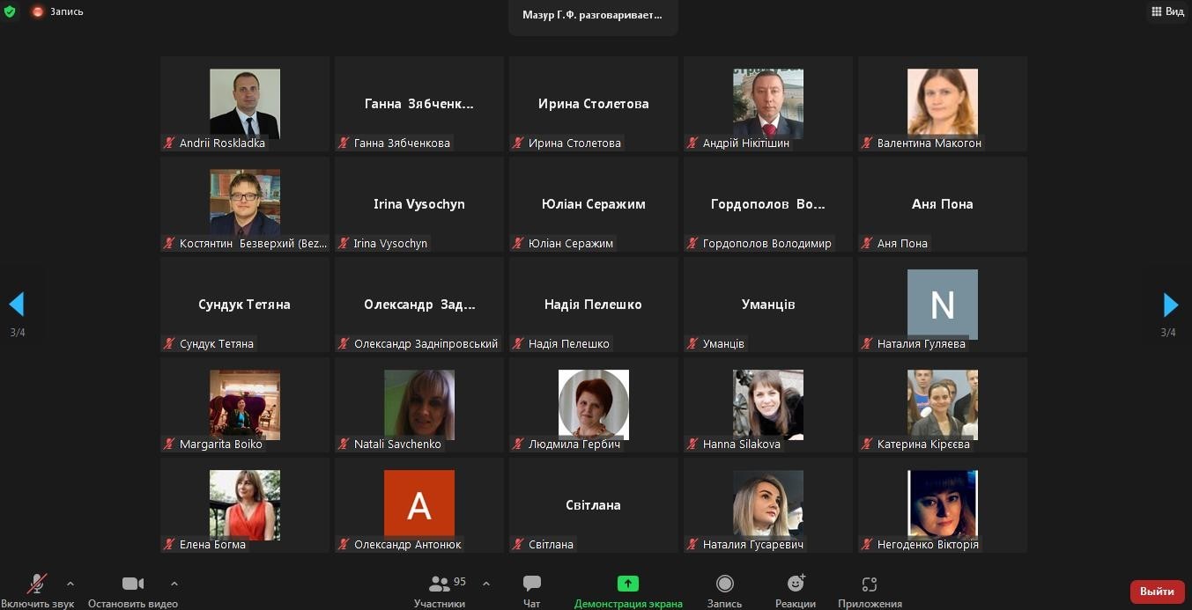Click the active speaker notification banner
Viewport: 1192px width, 610px height.
pyautogui.click(x=592, y=16)
